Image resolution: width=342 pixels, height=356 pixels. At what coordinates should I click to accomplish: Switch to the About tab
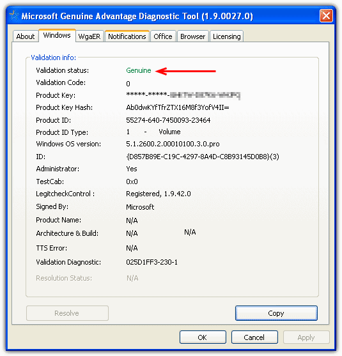pyautogui.click(x=26, y=36)
